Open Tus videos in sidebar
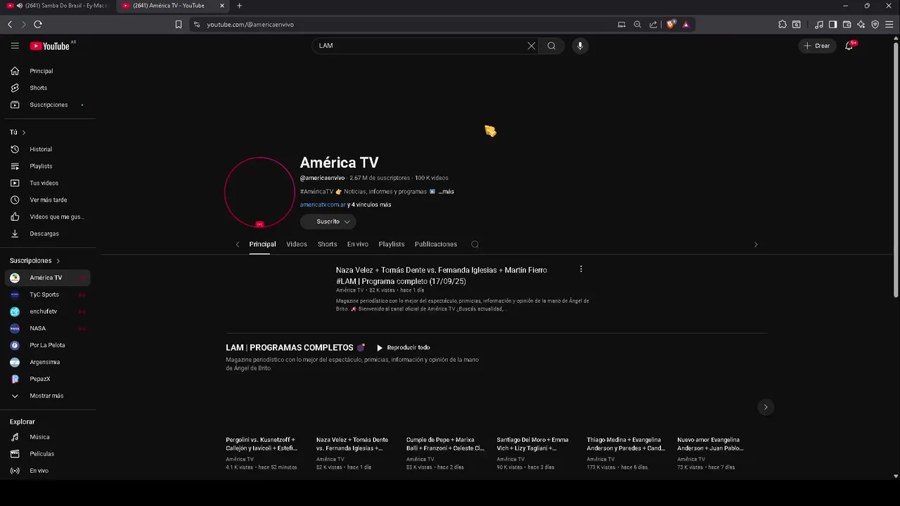Screen dimensions: 900x506 [48, 183]
